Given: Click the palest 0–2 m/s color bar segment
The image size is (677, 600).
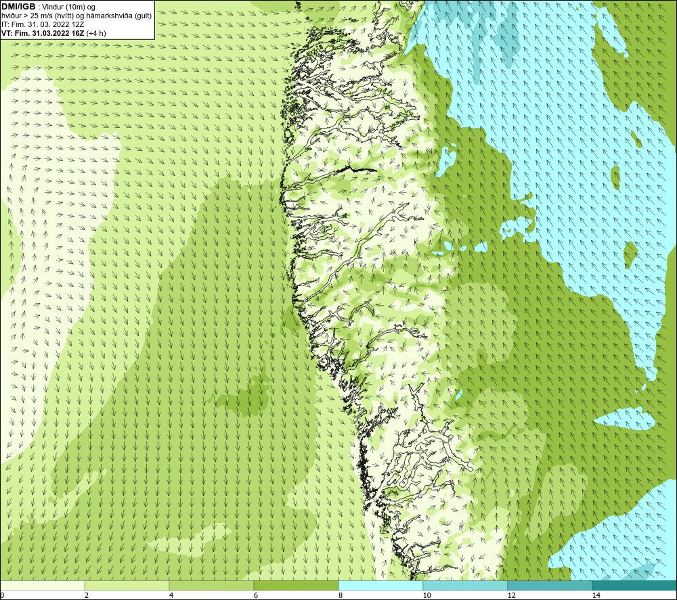Looking at the screenshot, I should pos(42,585).
